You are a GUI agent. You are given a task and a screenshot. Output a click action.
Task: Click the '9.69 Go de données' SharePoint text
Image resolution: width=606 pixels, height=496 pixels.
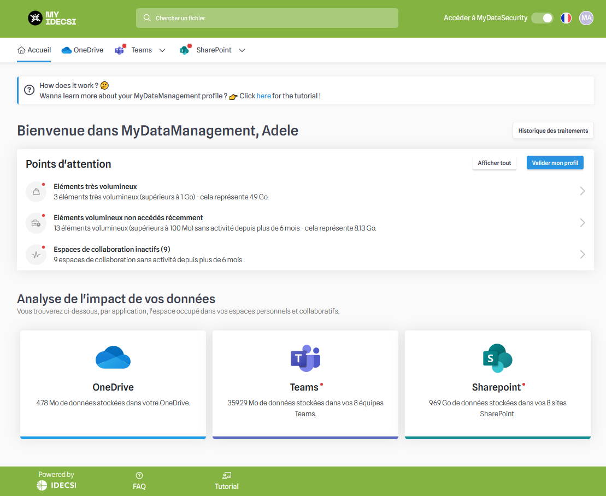(498, 408)
